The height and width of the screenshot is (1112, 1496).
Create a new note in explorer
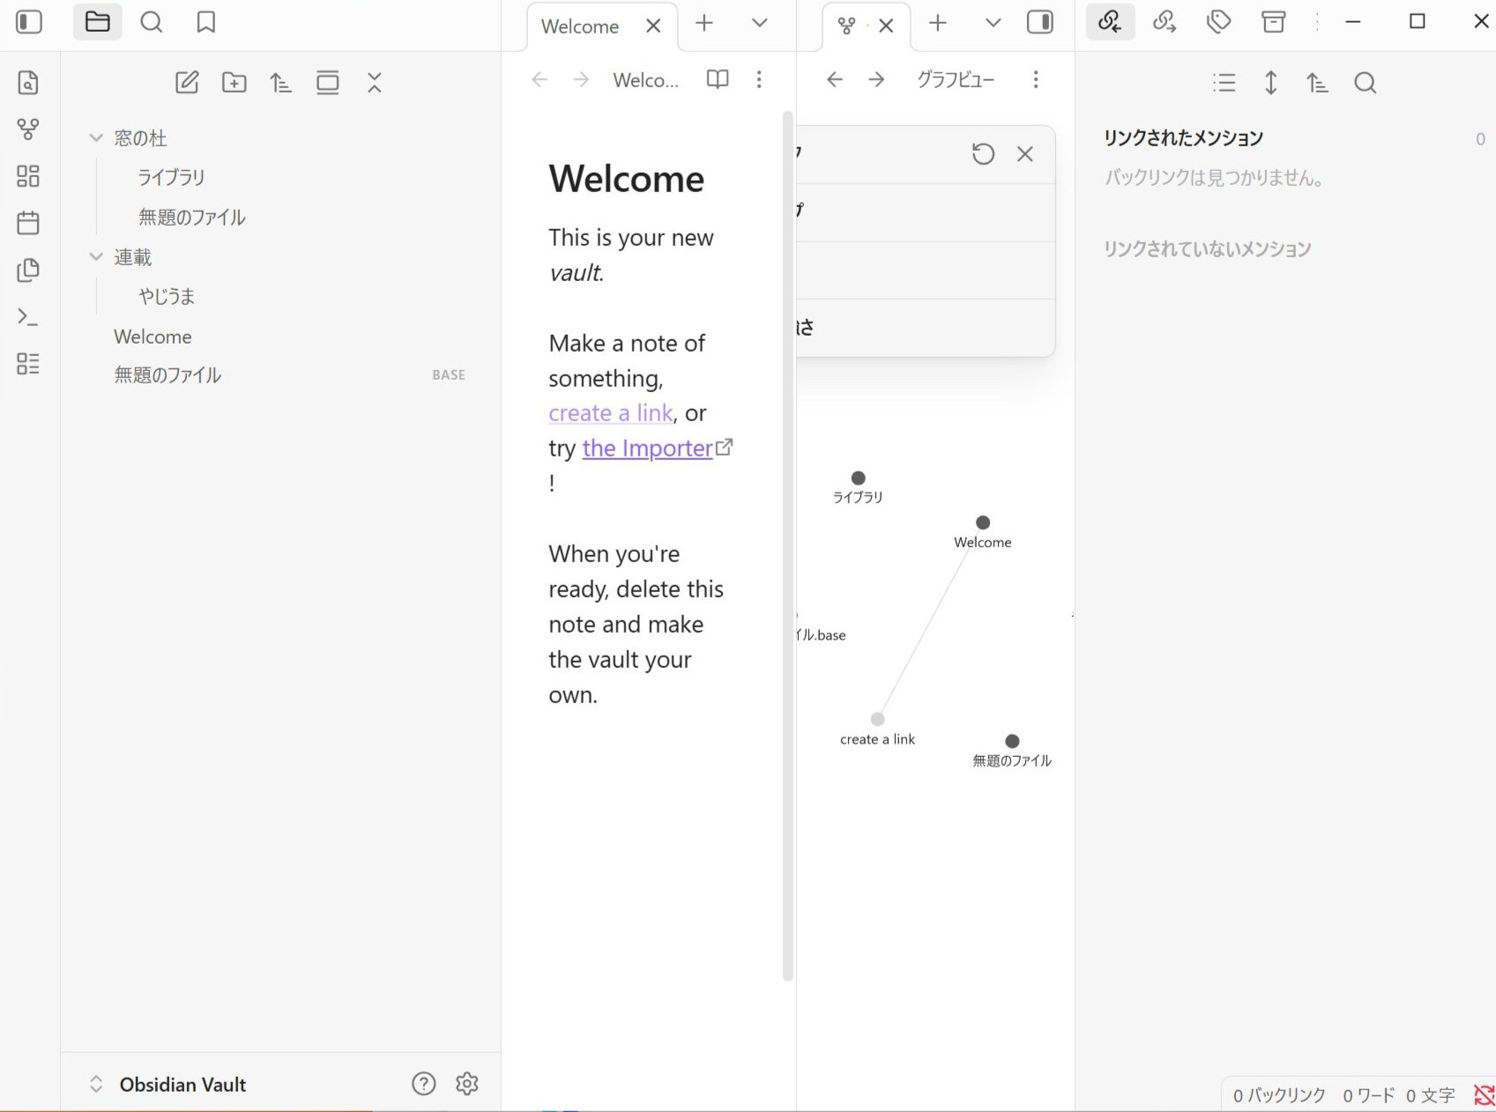pyautogui.click(x=187, y=83)
